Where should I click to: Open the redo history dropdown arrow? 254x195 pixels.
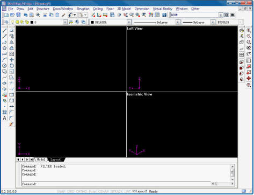(85, 15)
